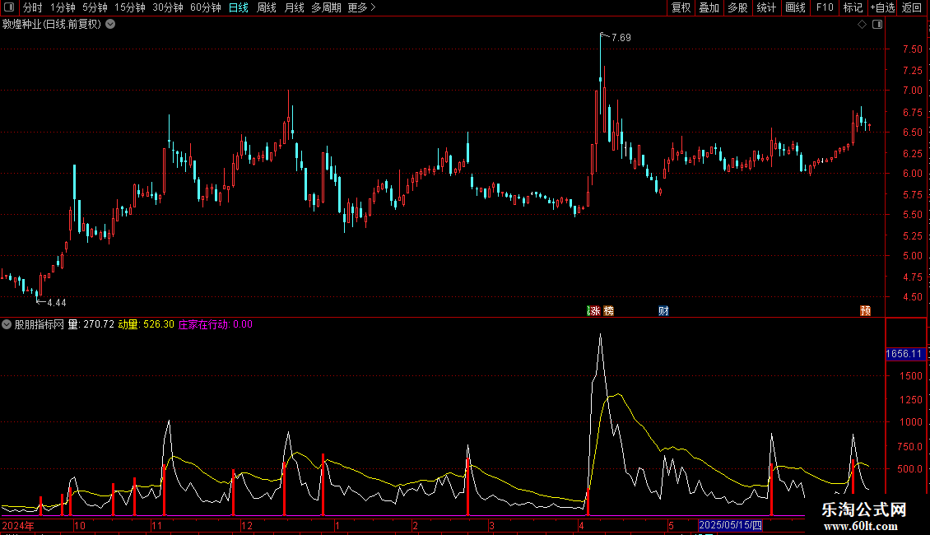Expand the 更多 periods menu
Viewport: 930px width, 535px height.
tap(361, 7)
